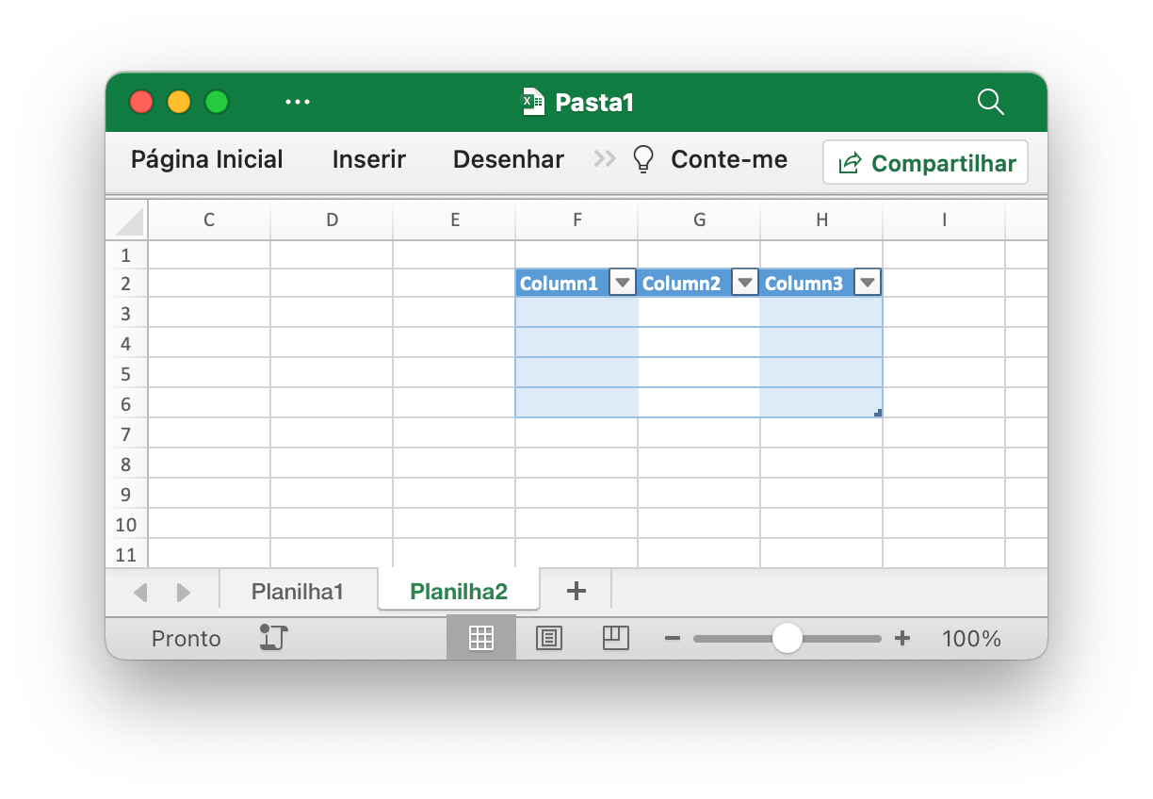Select column G header
The height and width of the screenshot is (799, 1153).
[x=699, y=220]
